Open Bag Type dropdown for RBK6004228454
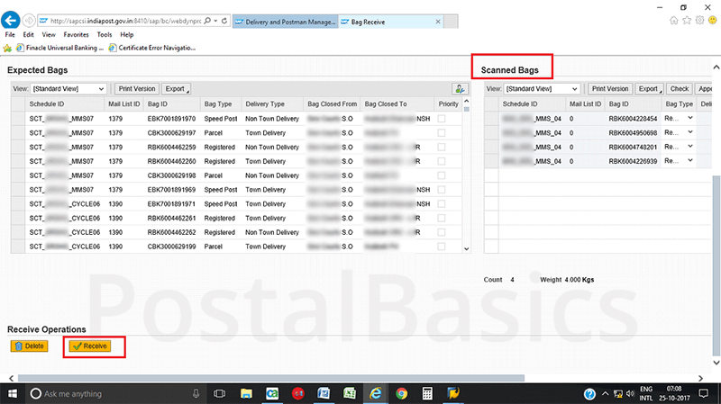 click(690, 118)
